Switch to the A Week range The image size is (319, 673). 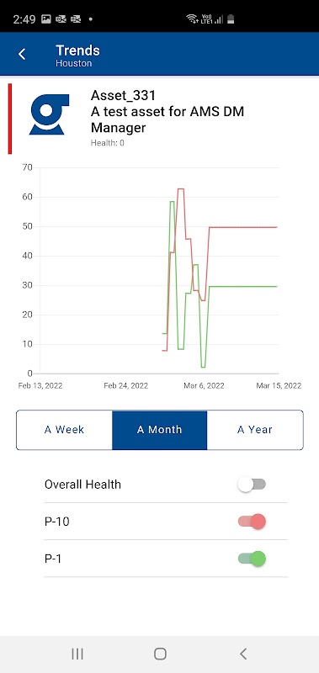65,430
